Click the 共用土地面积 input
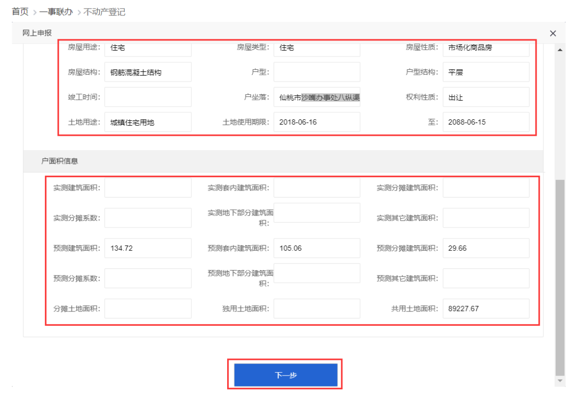 (486, 308)
